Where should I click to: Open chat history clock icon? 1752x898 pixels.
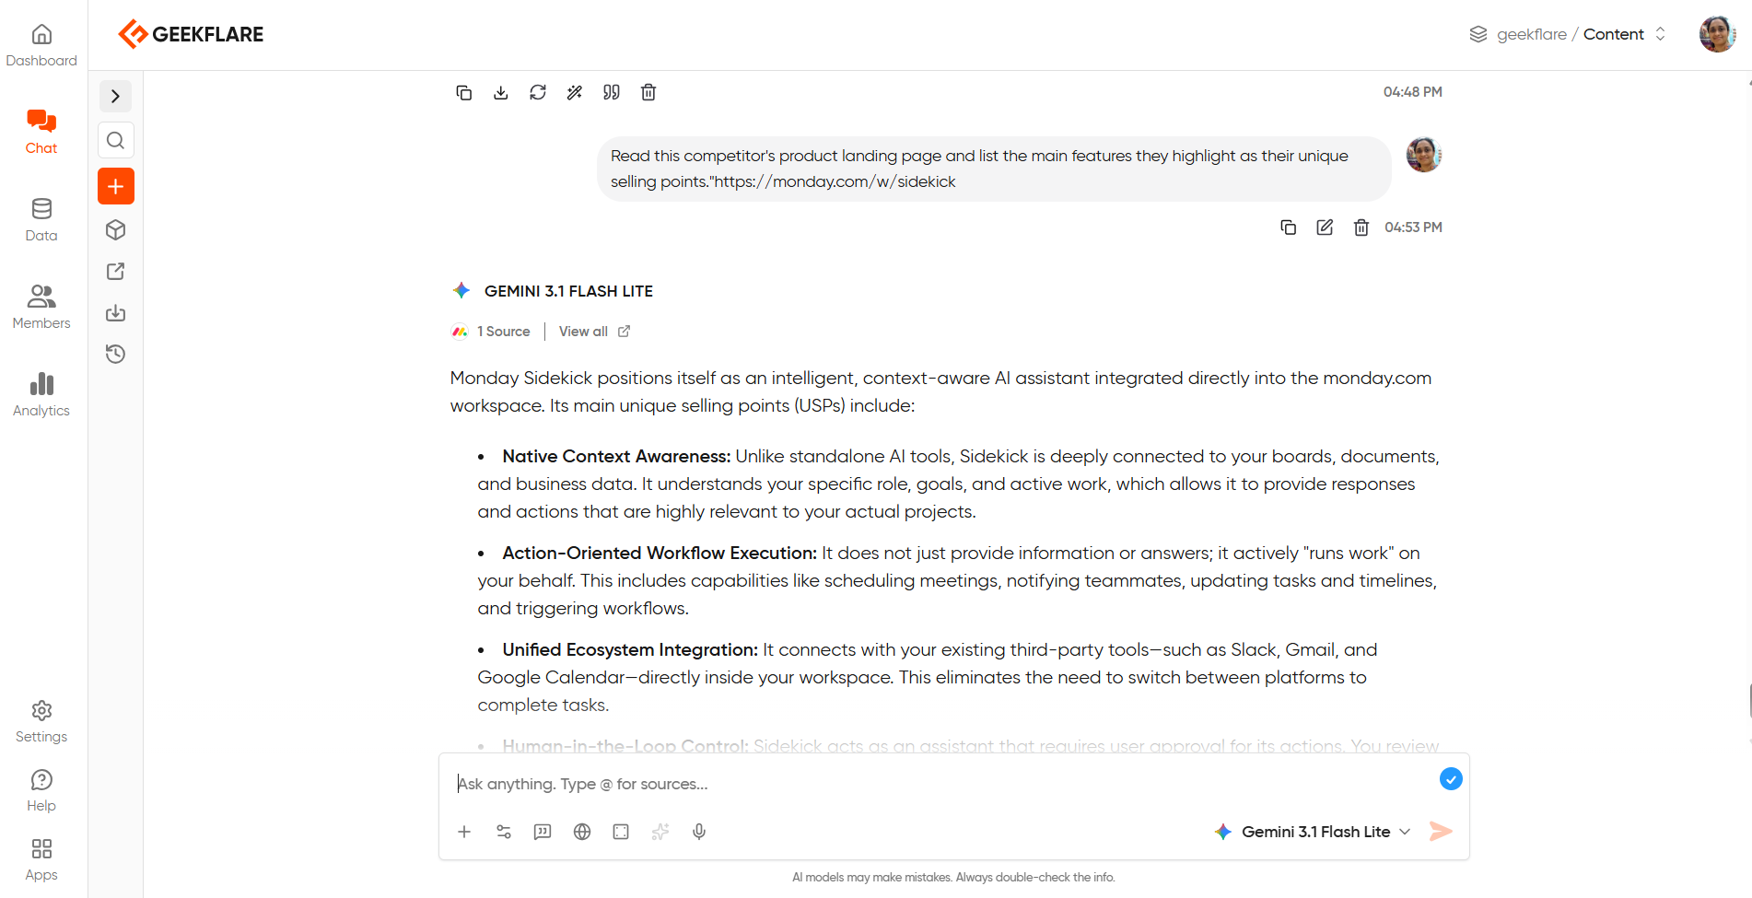116,354
